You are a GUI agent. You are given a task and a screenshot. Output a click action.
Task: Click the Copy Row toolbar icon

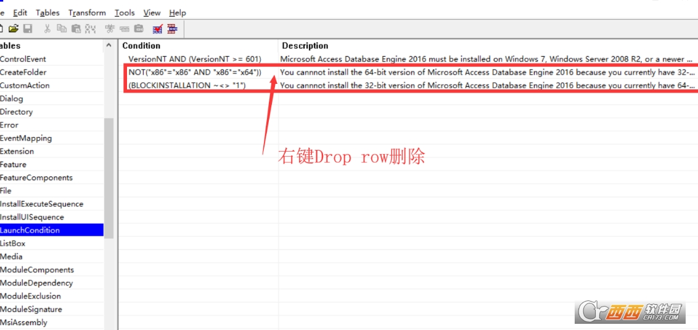tap(125, 29)
